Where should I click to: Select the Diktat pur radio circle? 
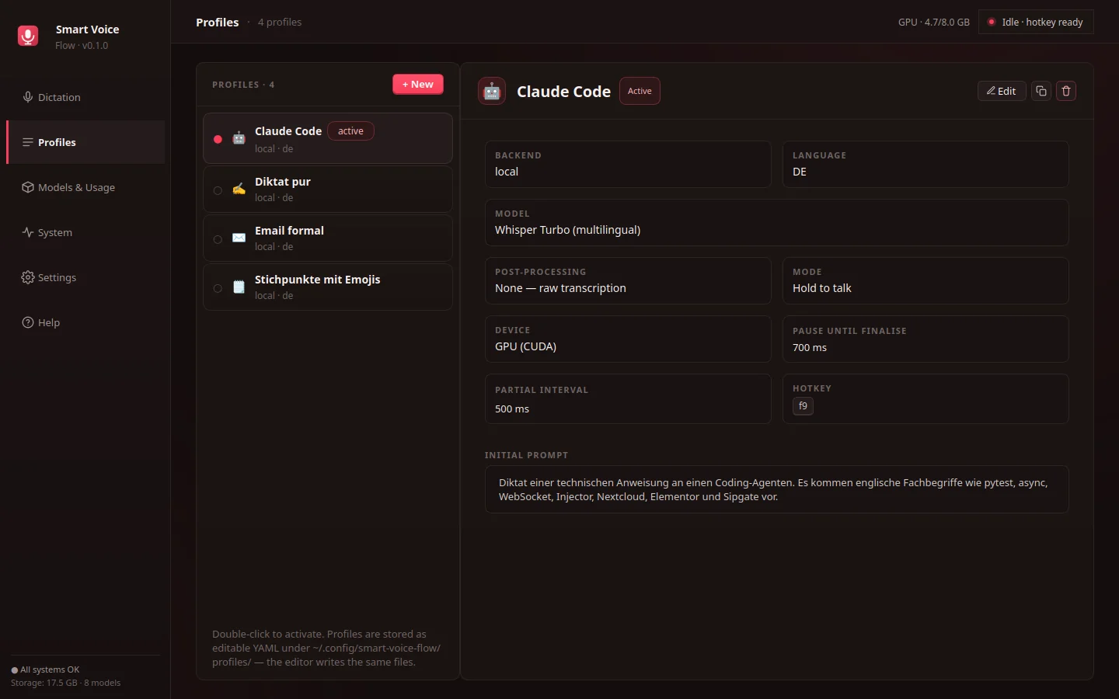[218, 190]
